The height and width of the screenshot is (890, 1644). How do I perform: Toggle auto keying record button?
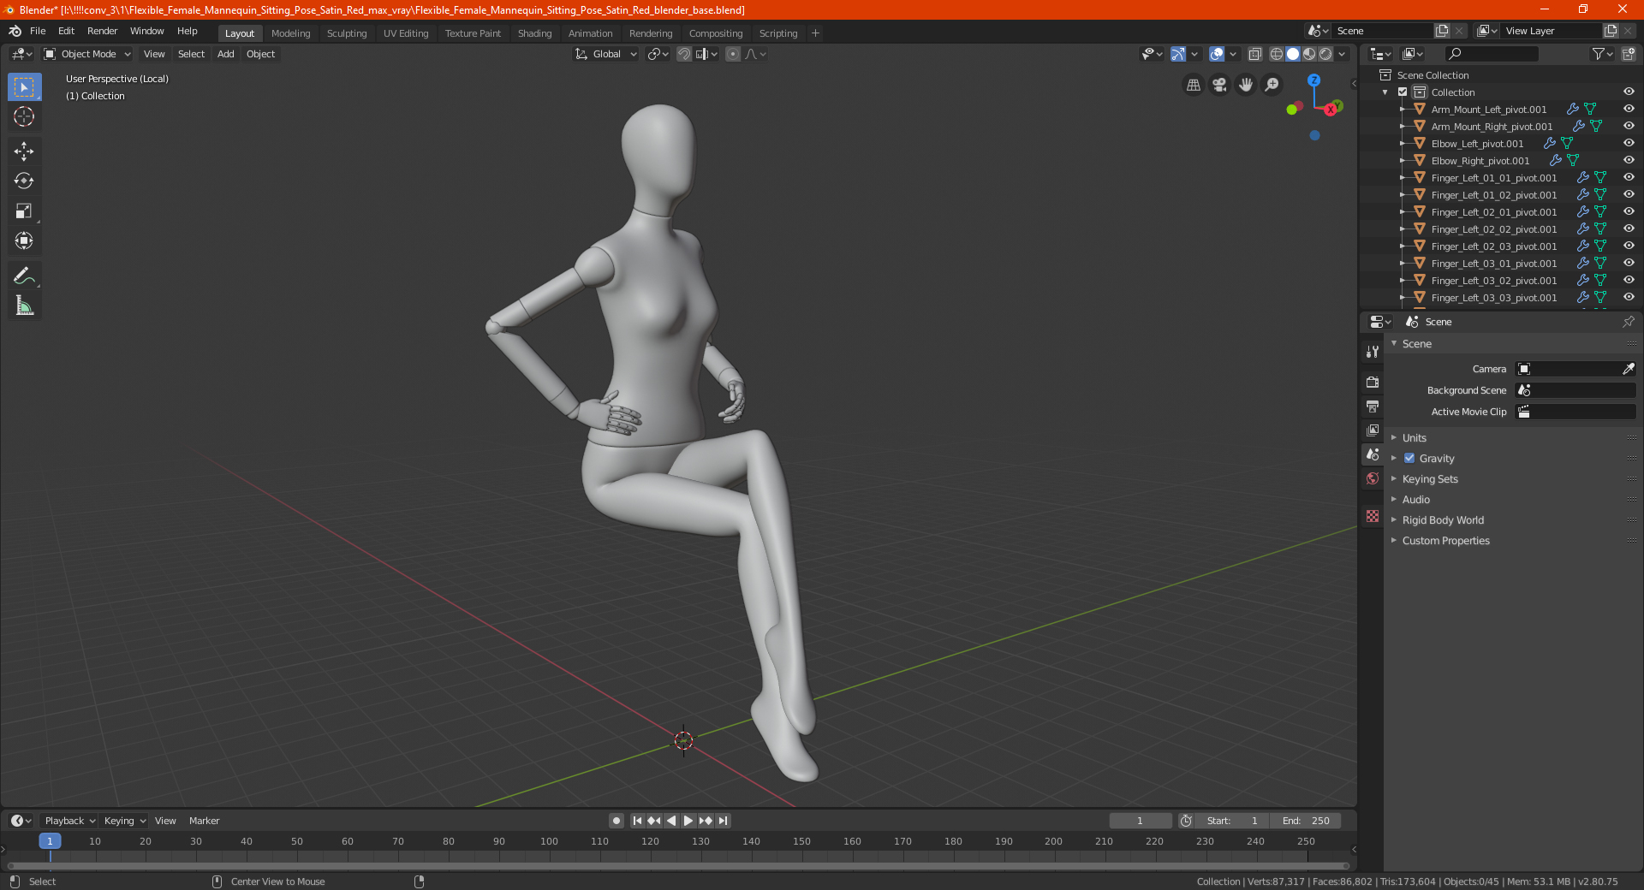pyautogui.click(x=616, y=821)
